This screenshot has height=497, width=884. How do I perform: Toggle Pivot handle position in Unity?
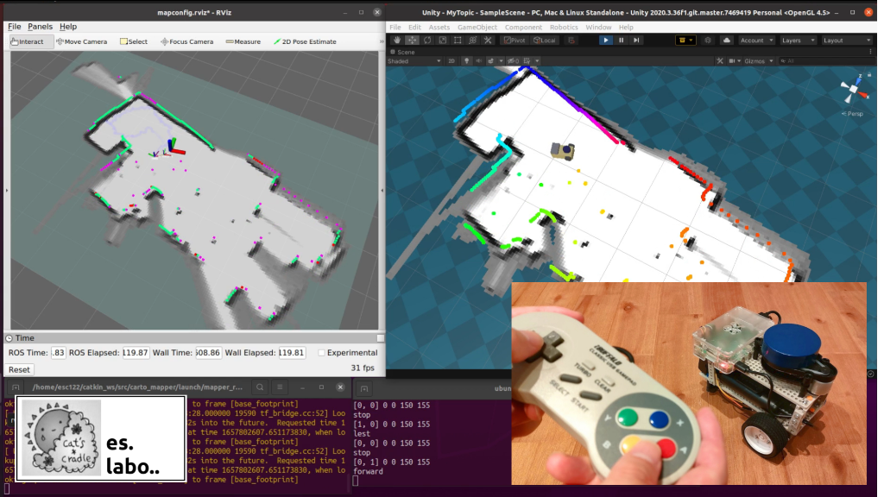[x=515, y=40]
